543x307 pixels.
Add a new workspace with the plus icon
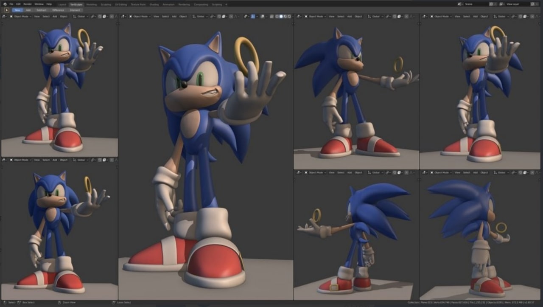(x=226, y=4)
